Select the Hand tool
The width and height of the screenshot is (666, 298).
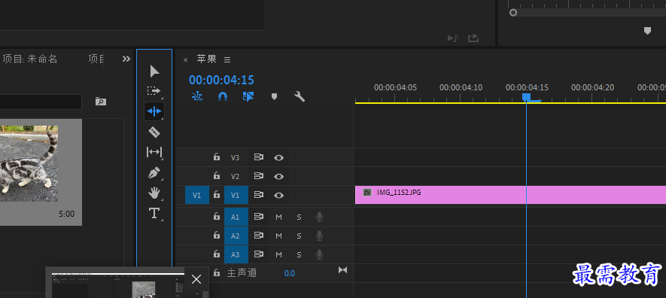tap(154, 193)
